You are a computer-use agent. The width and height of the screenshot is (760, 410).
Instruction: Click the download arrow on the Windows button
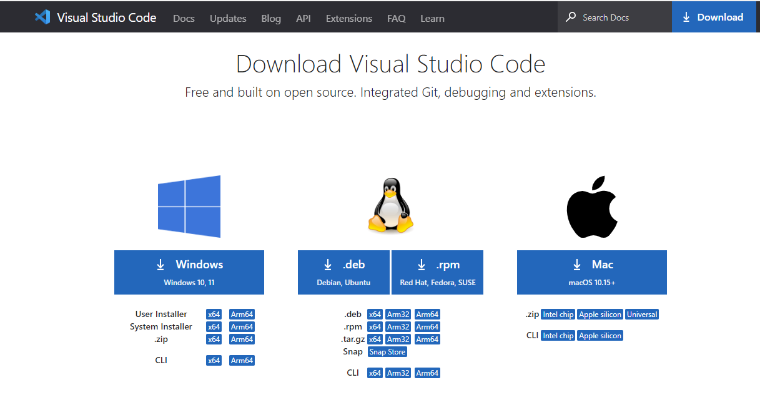click(x=162, y=263)
